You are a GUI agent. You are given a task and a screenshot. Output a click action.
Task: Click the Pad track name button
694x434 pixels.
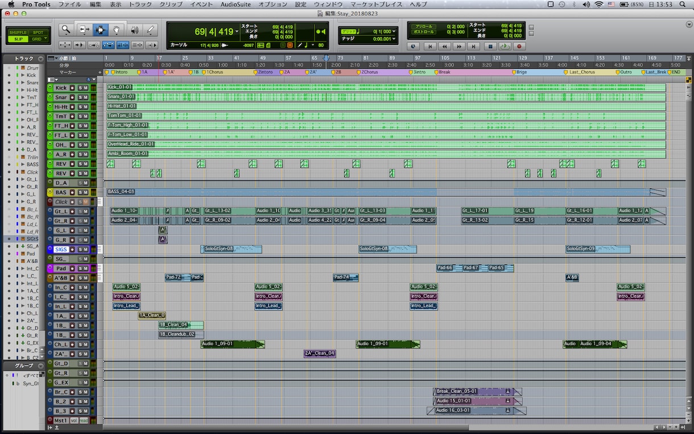pyautogui.click(x=61, y=268)
